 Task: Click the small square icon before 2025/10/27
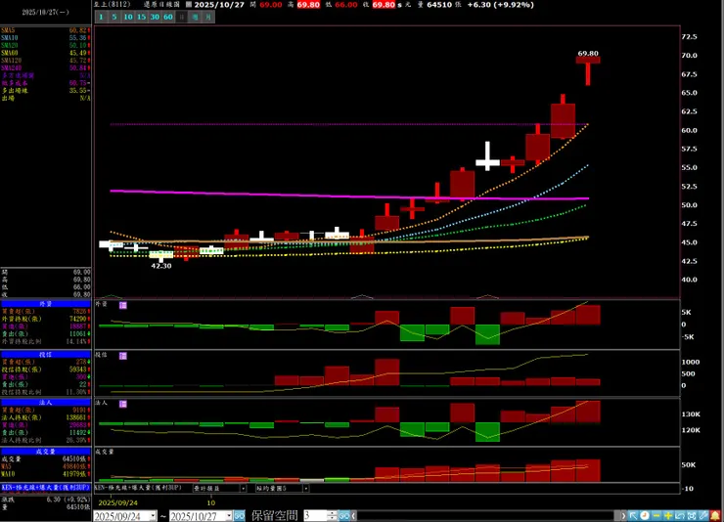[x=189, y=5]
